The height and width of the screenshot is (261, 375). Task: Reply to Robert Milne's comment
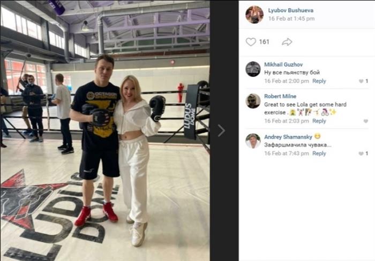click(x=319, y=121)
